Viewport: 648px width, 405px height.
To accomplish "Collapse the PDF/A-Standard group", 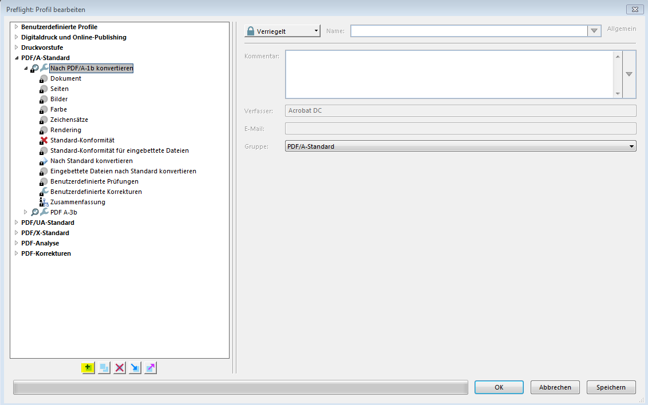I will click(17, 58).
